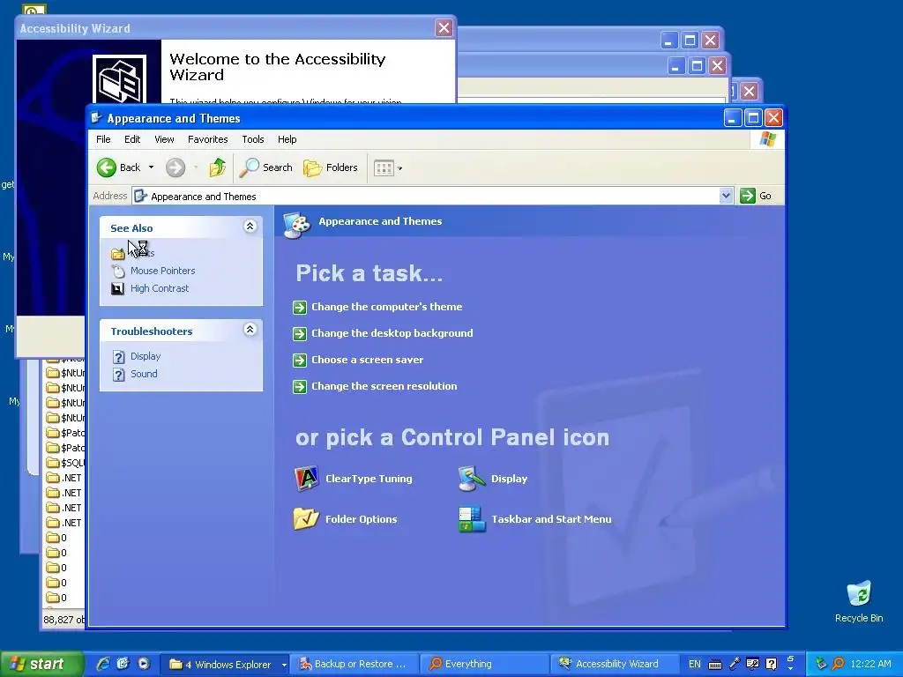The width and height of the screenshot is (903, 677).
Task: Open the Views button menu
Action: (x=388, y=168)
